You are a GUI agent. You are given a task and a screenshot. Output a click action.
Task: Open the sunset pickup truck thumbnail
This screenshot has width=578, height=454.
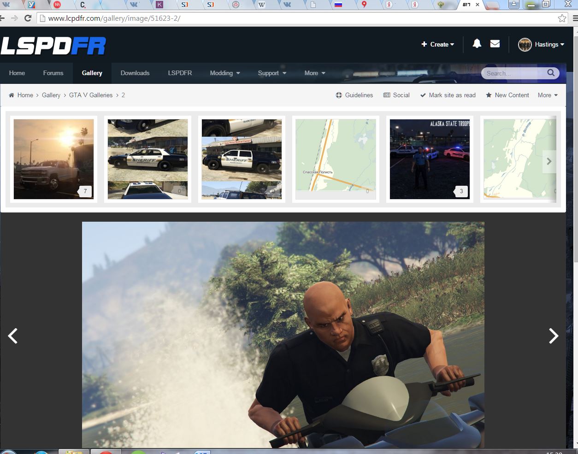(53, 159)
